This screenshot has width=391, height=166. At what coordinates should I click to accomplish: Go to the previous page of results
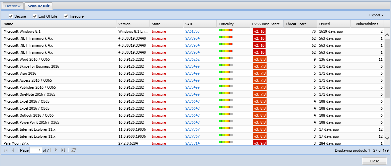click(13, 150)
